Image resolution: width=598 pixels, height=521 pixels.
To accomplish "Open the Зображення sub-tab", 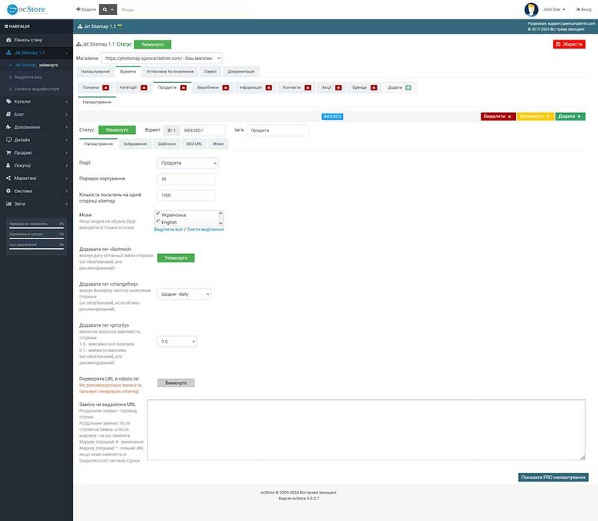I will 135,144.
